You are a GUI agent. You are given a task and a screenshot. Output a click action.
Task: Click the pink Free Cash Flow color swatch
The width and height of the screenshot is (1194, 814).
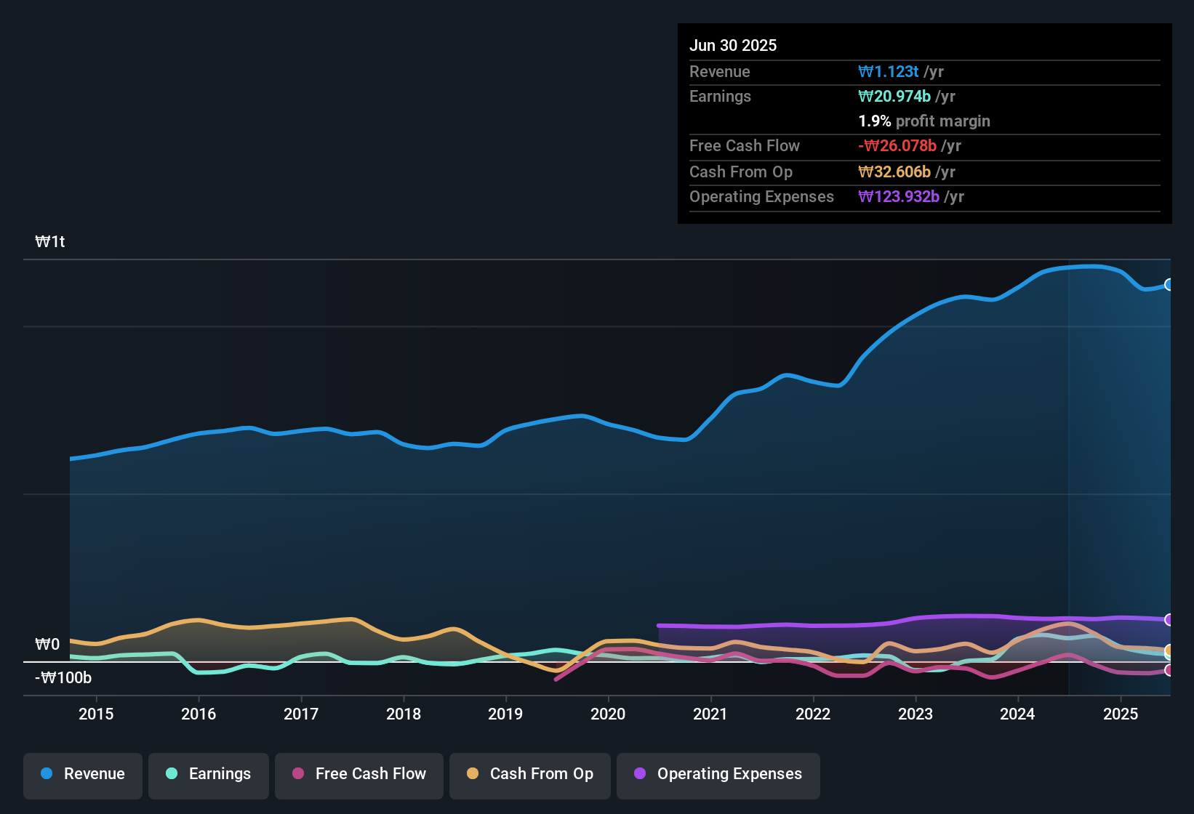coord(297,774)
